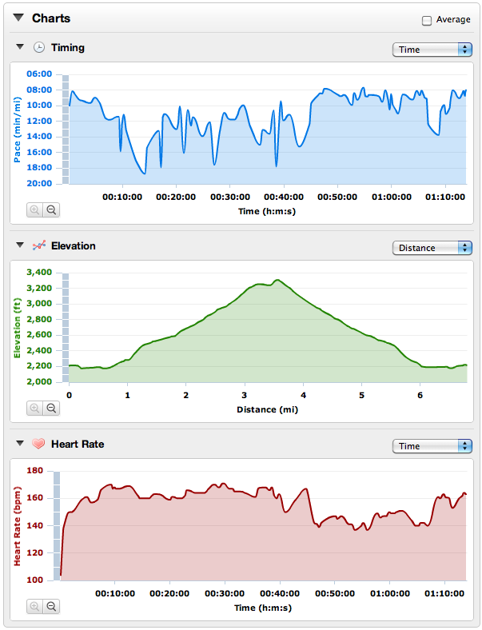Click the 20:00 pace value on Timing axis
The height and width of the screenshot is (630, 482).
point(39,183)
